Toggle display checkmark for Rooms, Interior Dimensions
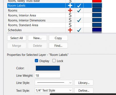 (79, 20)
